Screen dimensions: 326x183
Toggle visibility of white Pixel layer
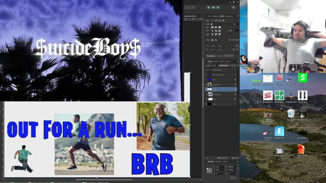(x=235, y=99)
